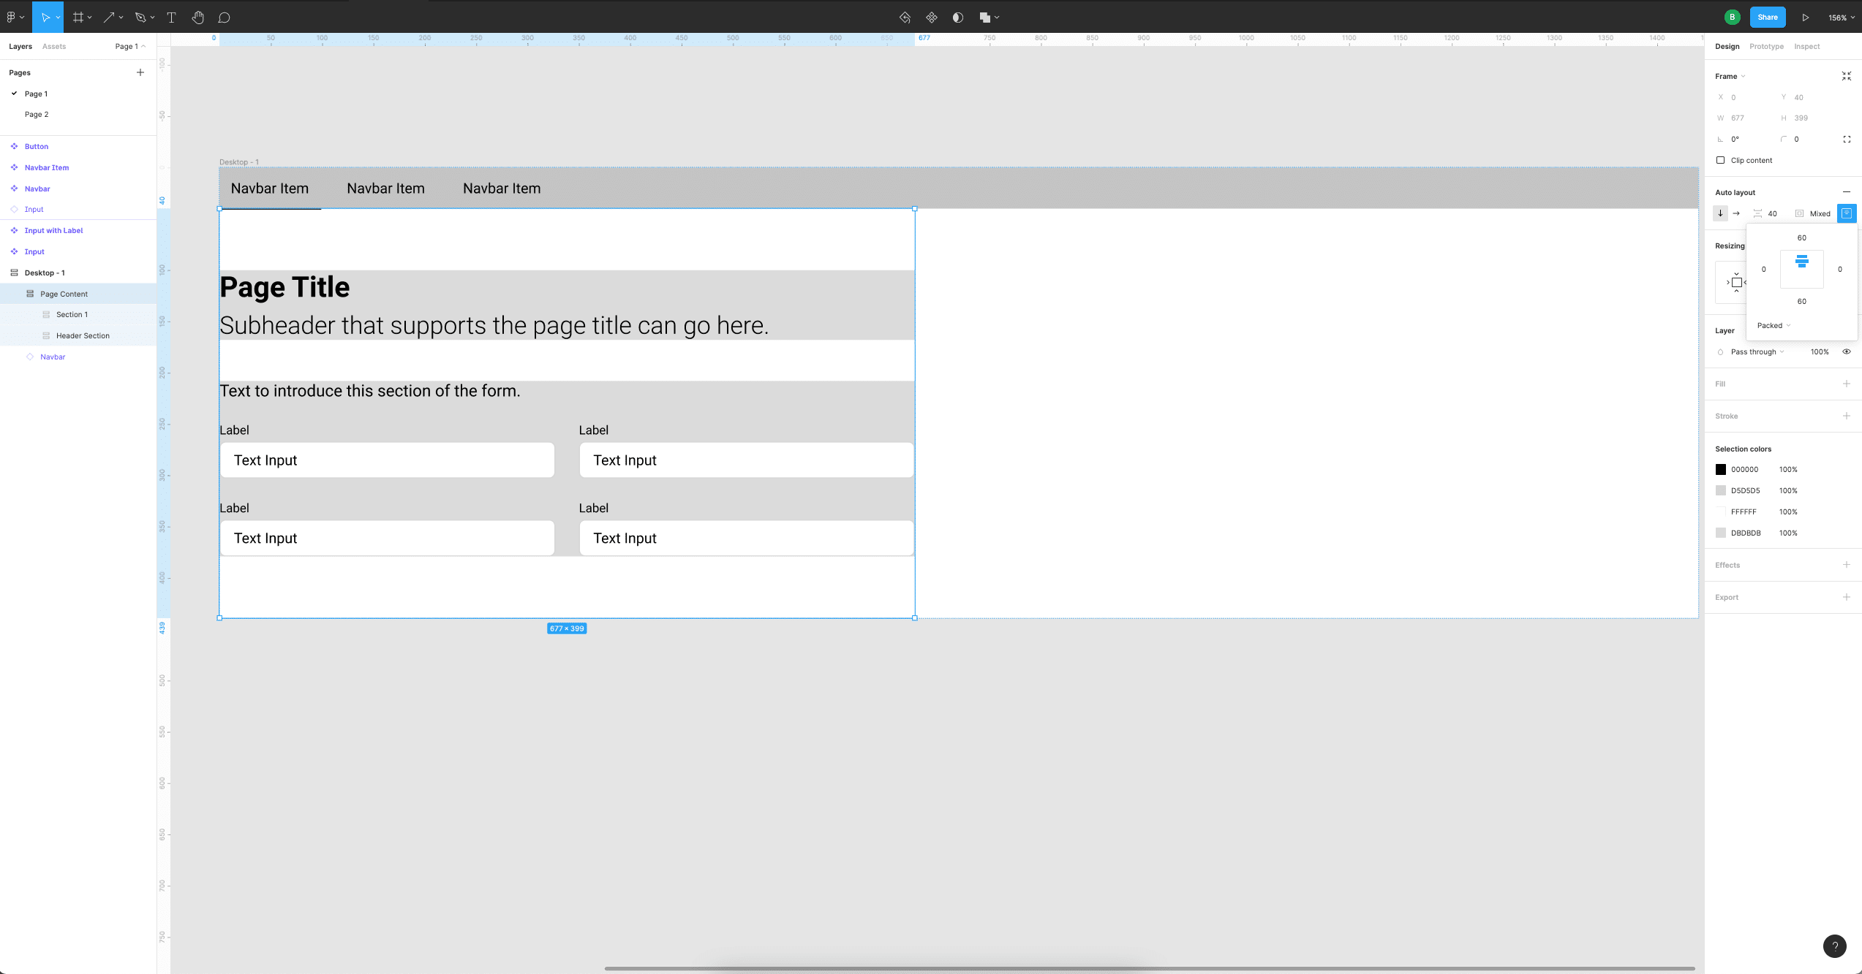The image size is (1862, 974).
Task: Select the Text tool
Action: (x=171, y=17)
